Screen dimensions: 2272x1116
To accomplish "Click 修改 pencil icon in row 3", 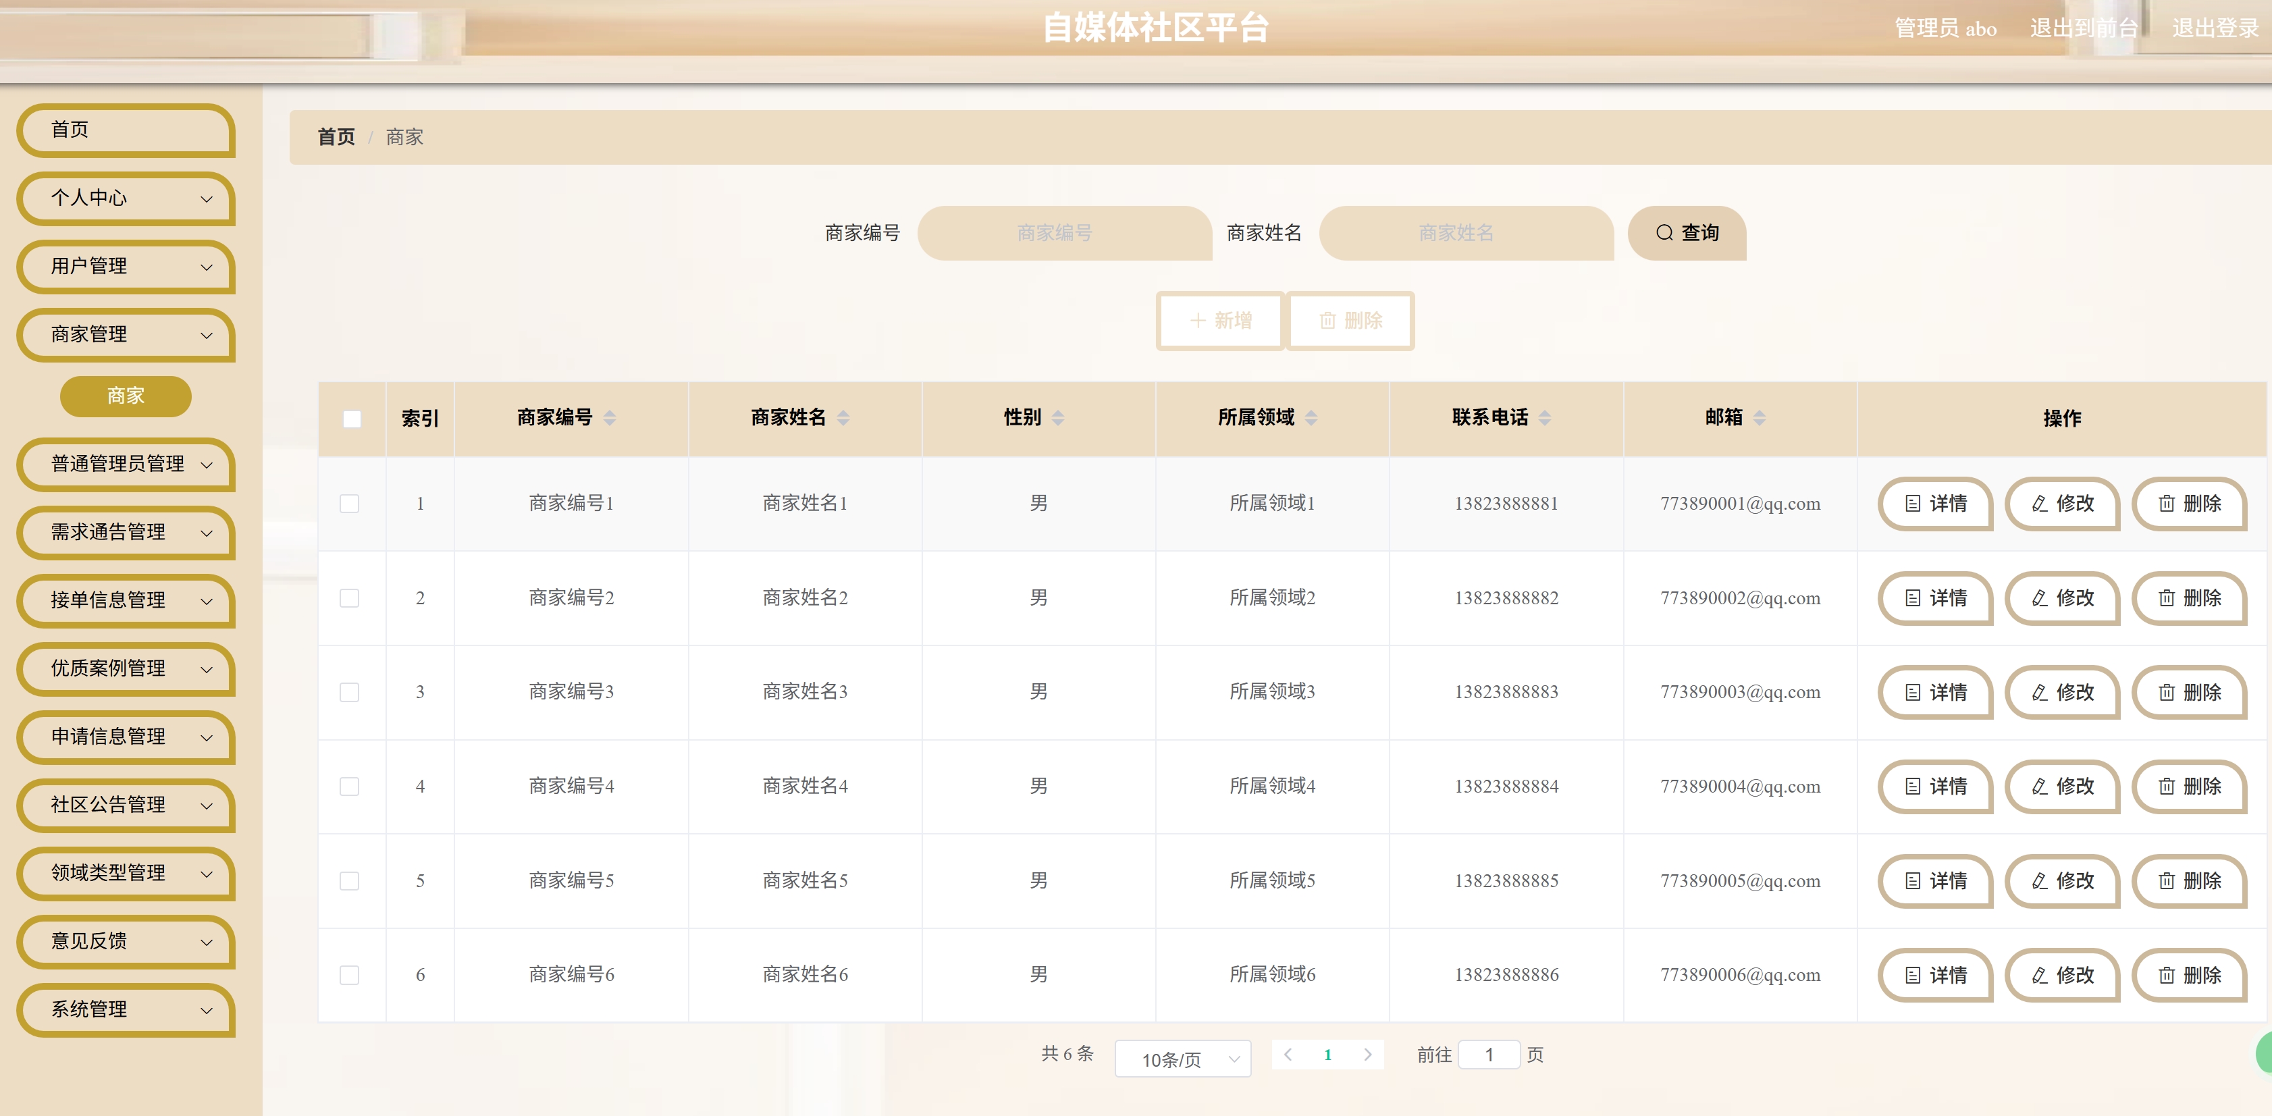I will (x=2039, y=693).
